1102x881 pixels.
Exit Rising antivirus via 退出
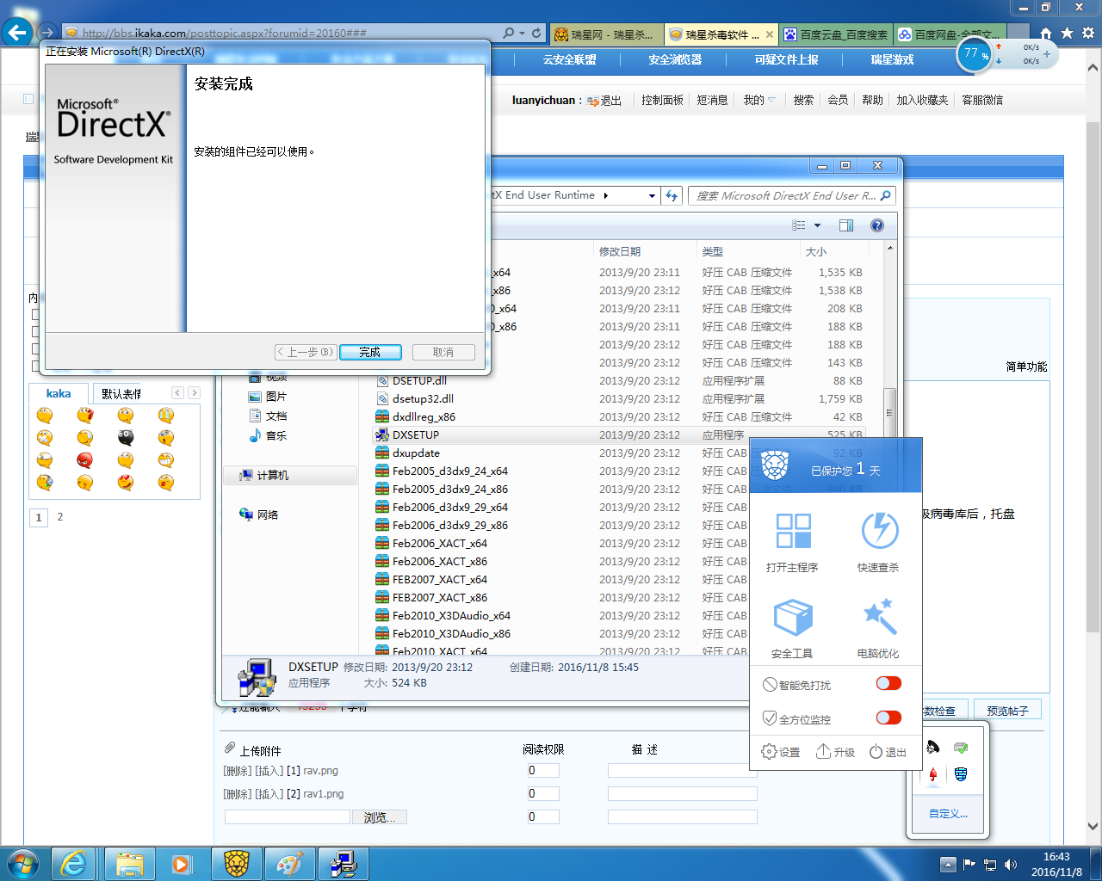click(x=888, y=752)
